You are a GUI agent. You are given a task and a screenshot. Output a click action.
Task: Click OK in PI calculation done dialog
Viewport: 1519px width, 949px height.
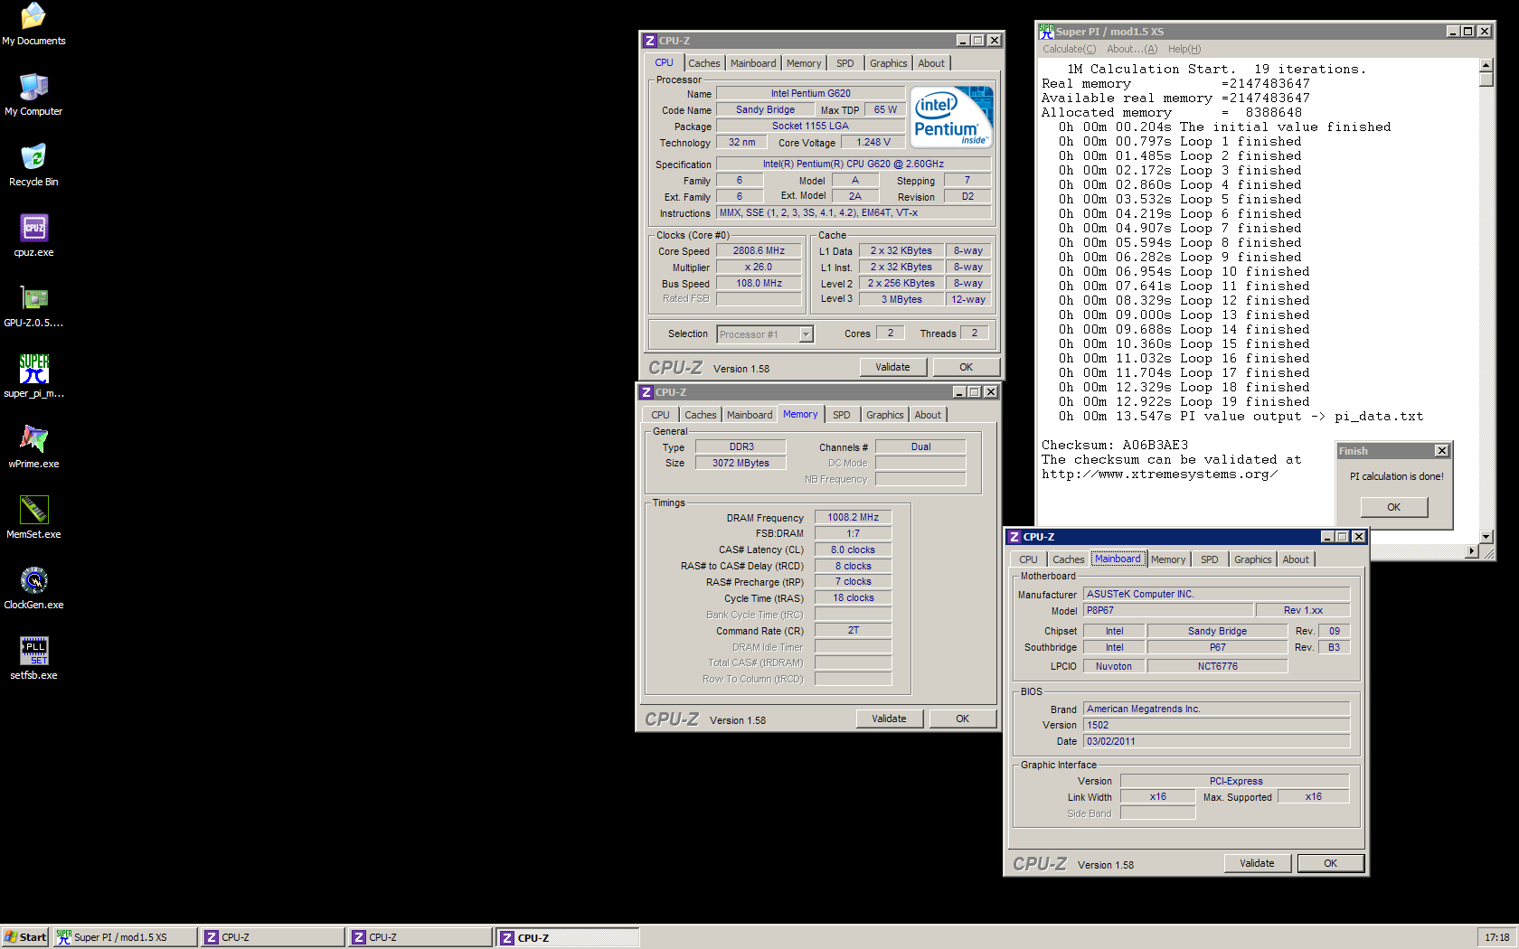coord(1393,507)
